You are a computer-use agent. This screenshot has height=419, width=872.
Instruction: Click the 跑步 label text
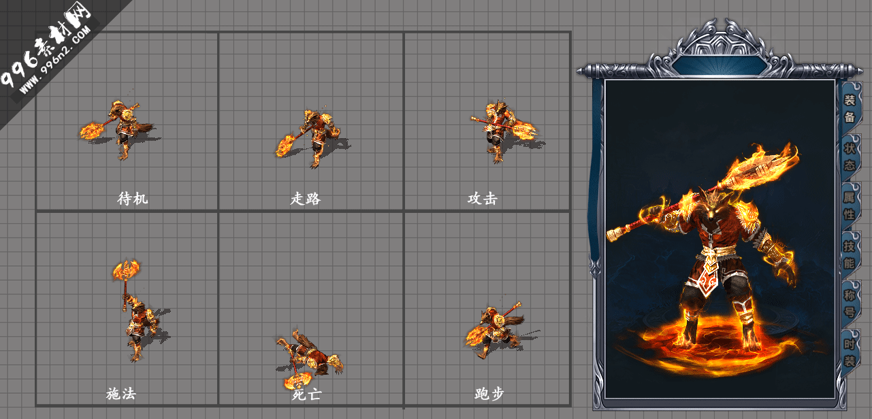pyautogui.click(x=489, y=394)
